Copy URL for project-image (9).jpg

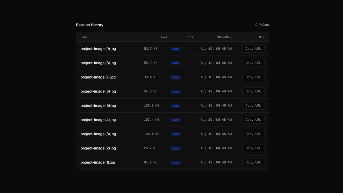[x=253, y=49]
